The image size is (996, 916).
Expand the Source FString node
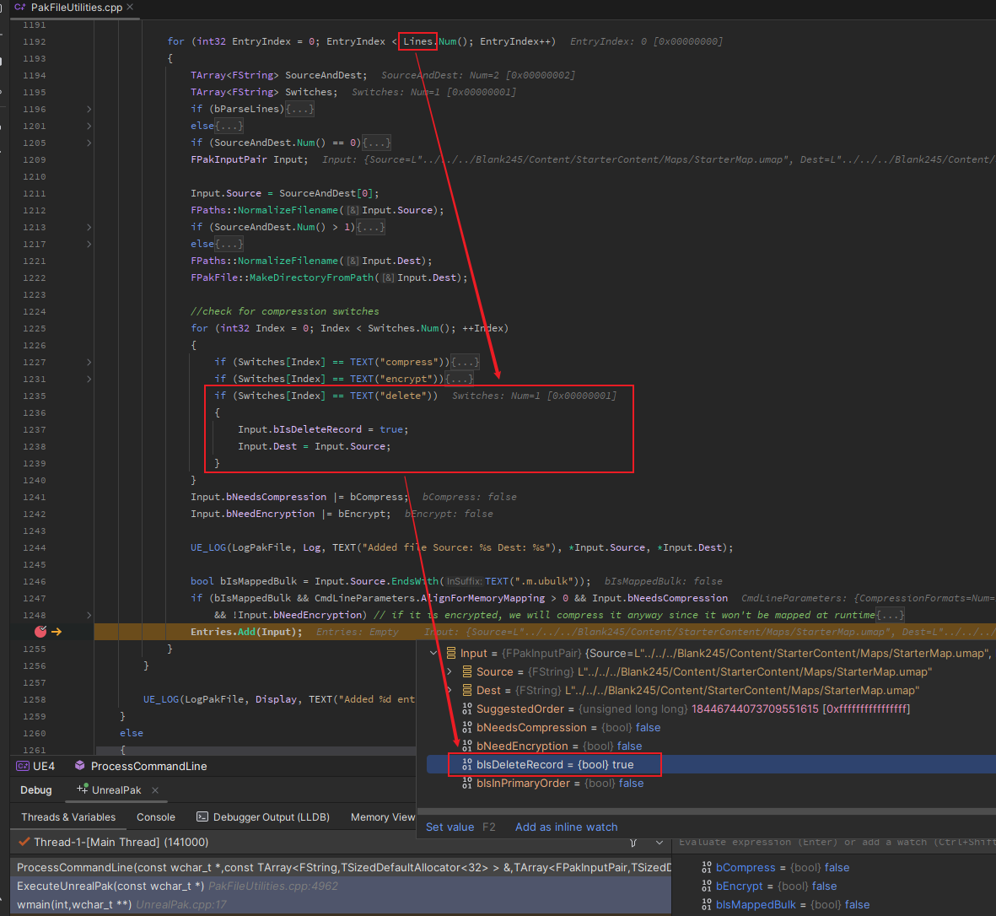coord(450,672)
